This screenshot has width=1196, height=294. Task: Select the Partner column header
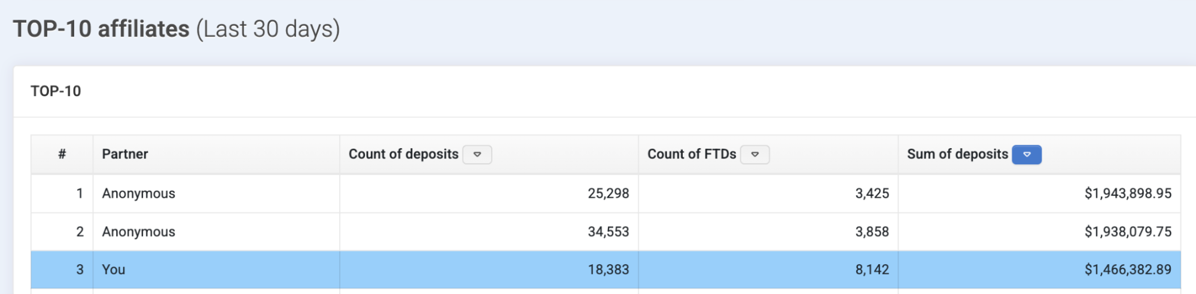click(x=125, y=154)
